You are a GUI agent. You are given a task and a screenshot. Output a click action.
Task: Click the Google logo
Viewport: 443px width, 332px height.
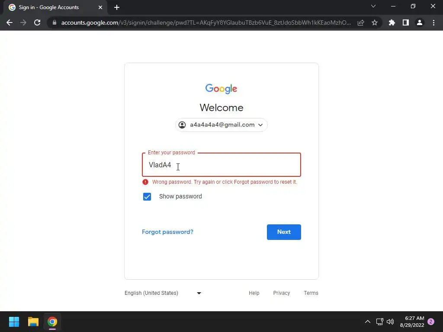[x=221, y=89]
